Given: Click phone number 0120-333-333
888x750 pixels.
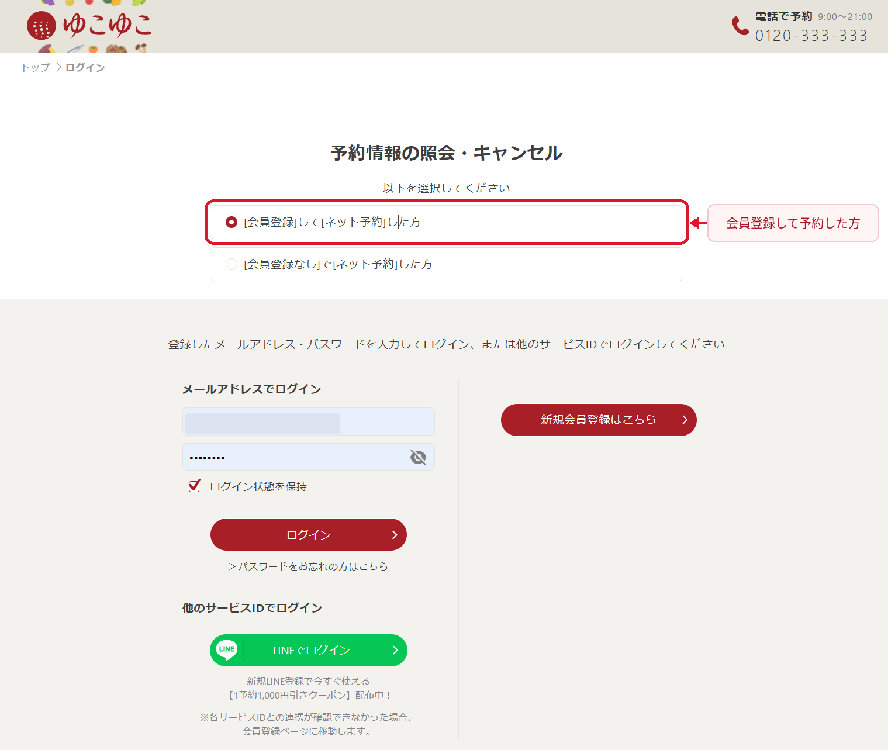Looking at the screenshot, I should pyautogui.click(x=811, y=36).
